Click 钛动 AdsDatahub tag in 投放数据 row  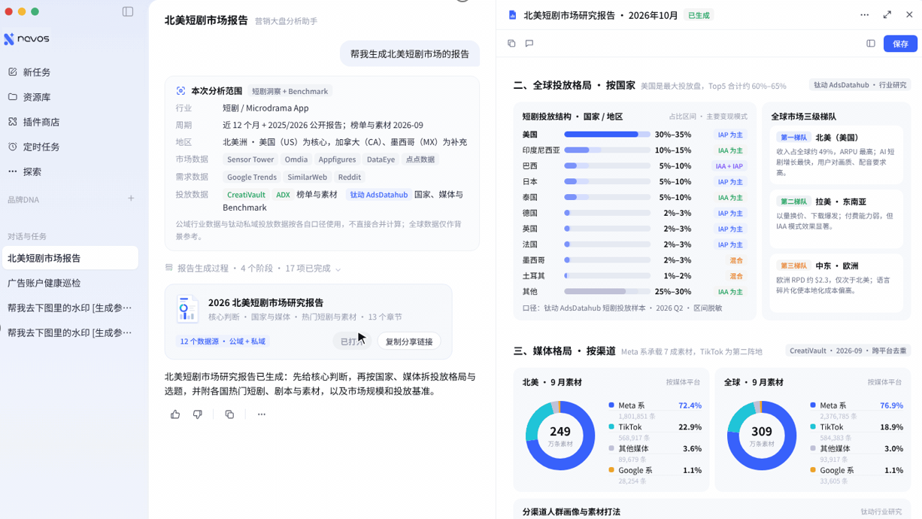click(x=379, y=195)
